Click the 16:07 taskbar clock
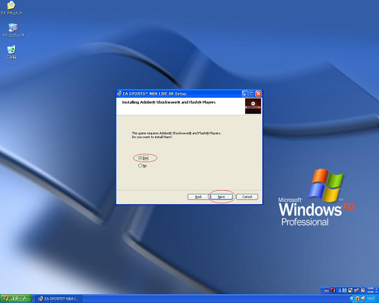This screenshot has width=379, height=303. 371,299
